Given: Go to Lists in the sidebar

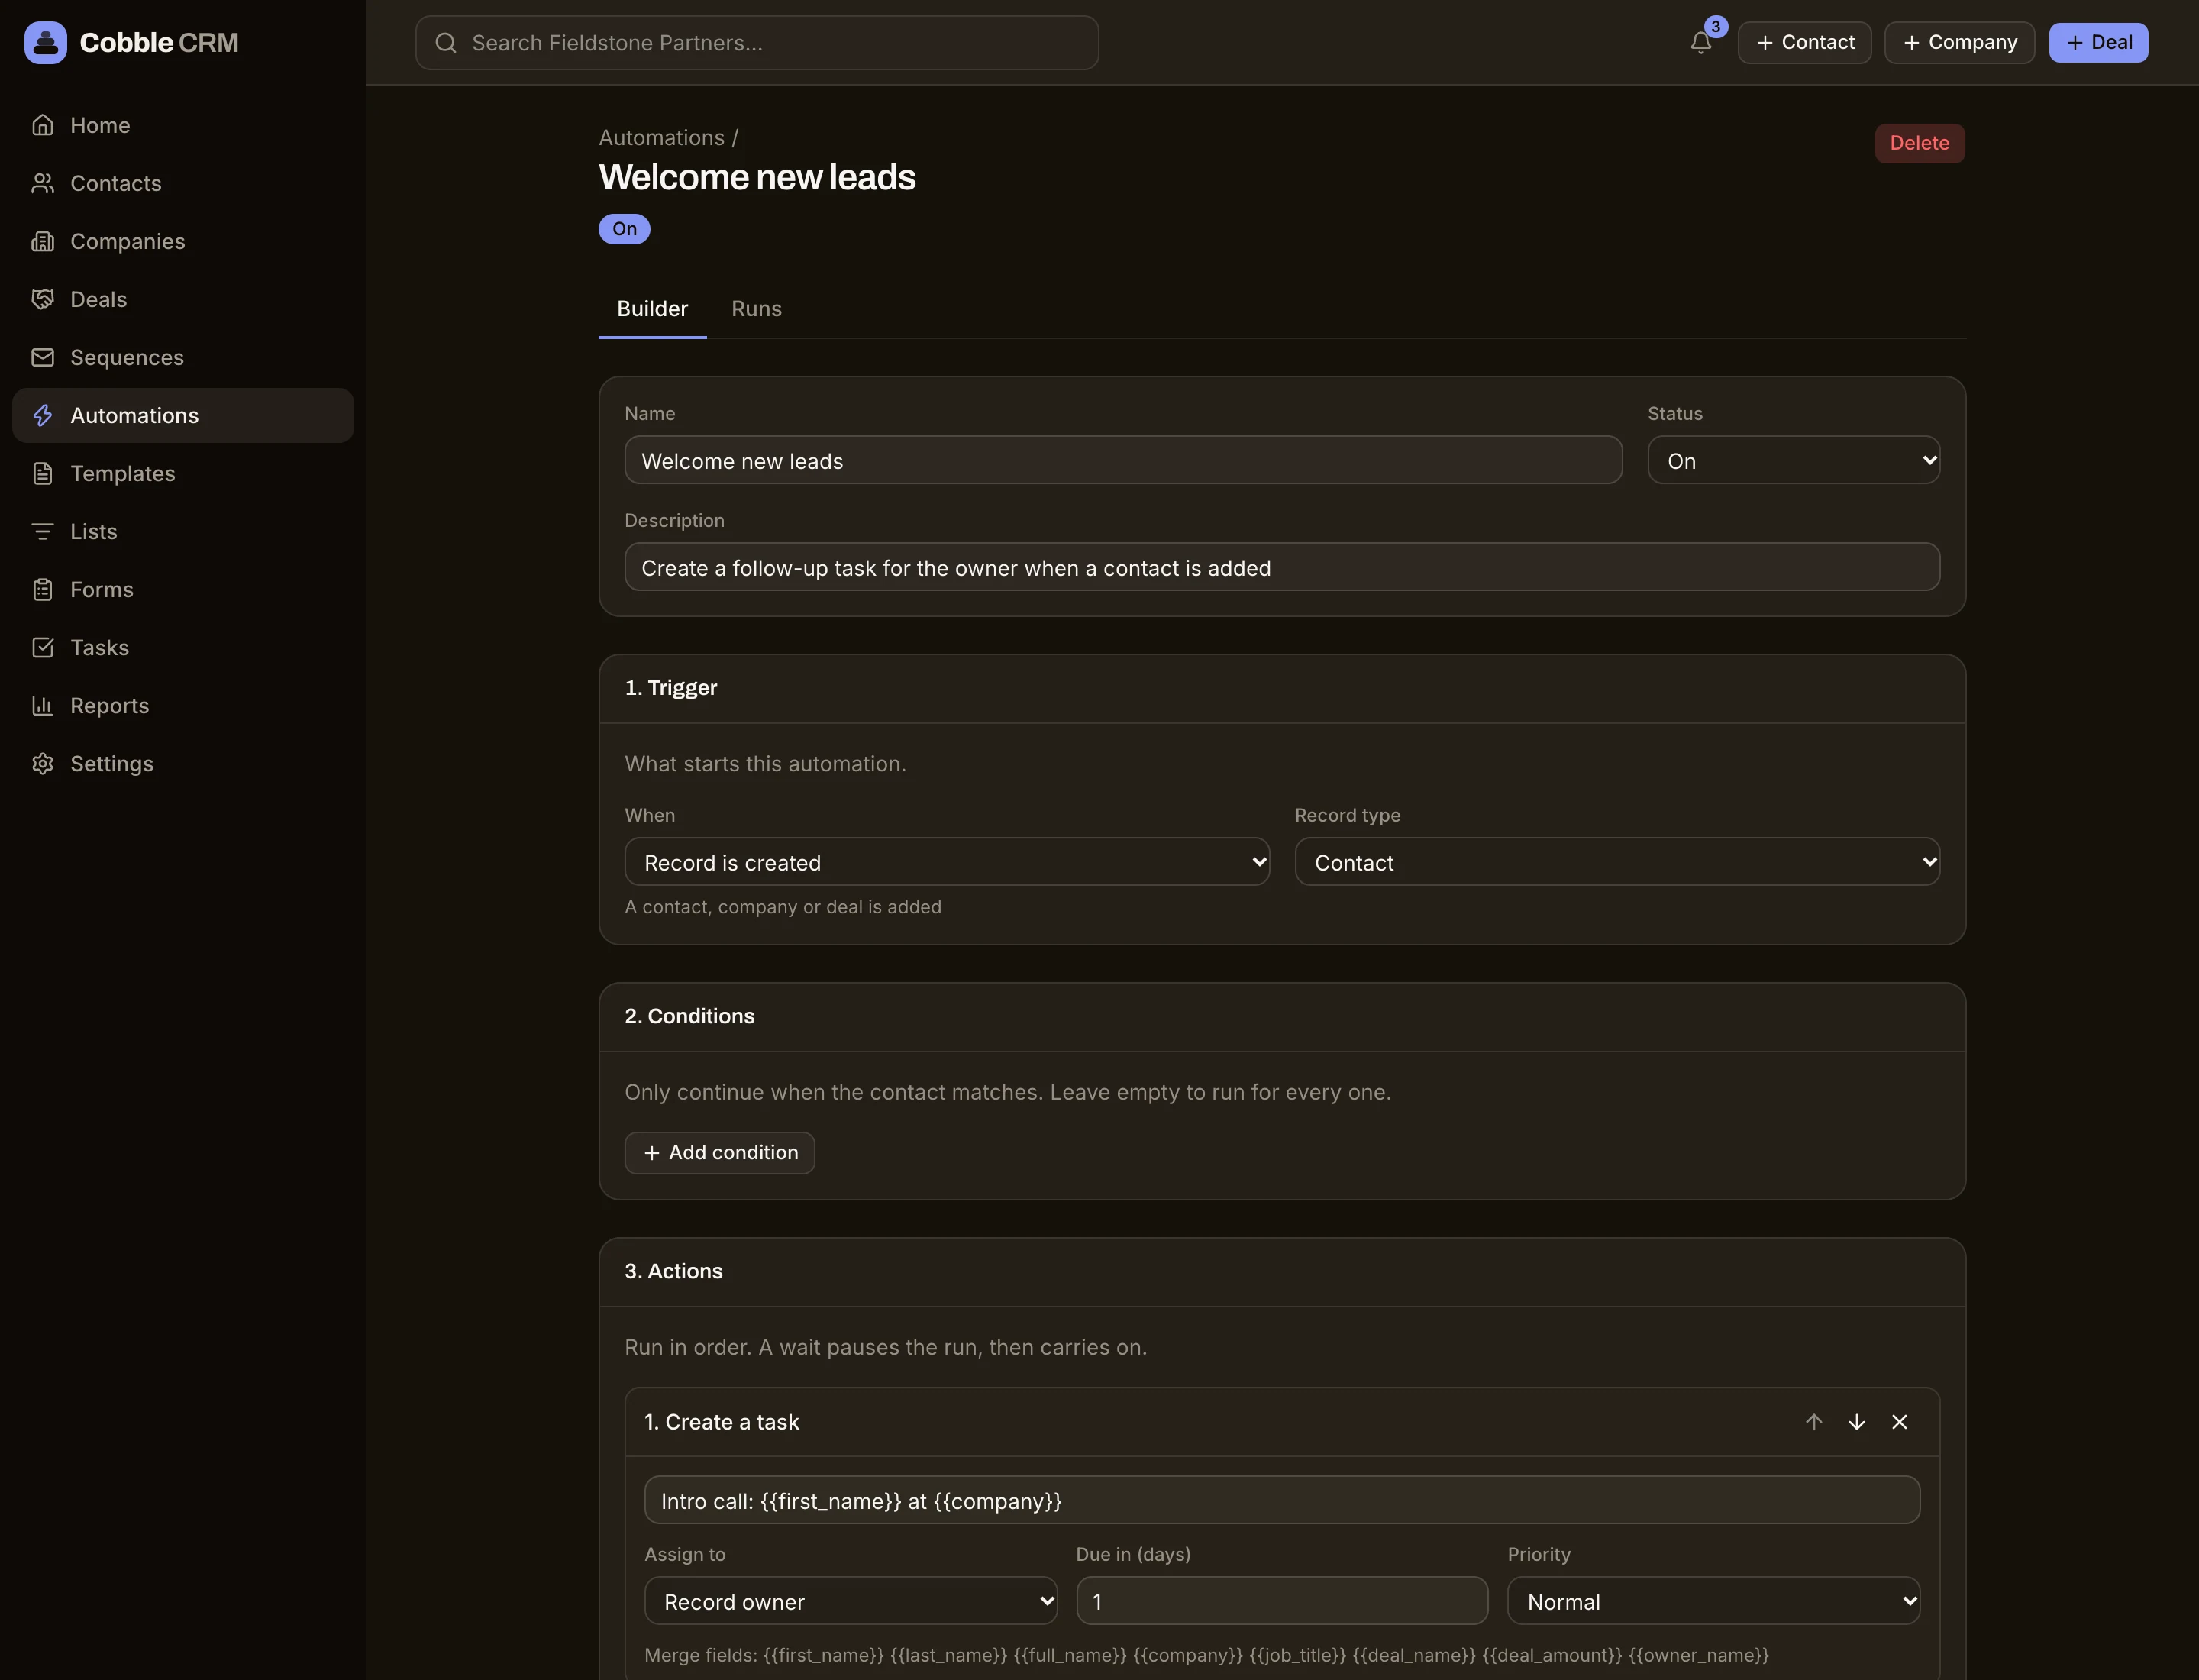Looking at the screenshot, I should 183,531.
